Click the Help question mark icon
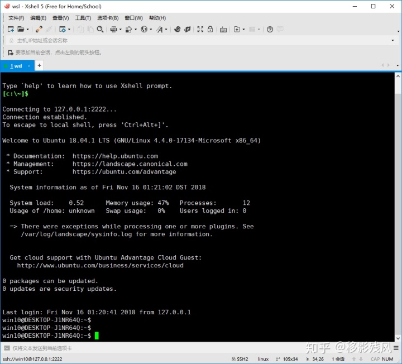Viewport: 402px width, 364px height. click(270, 29)
